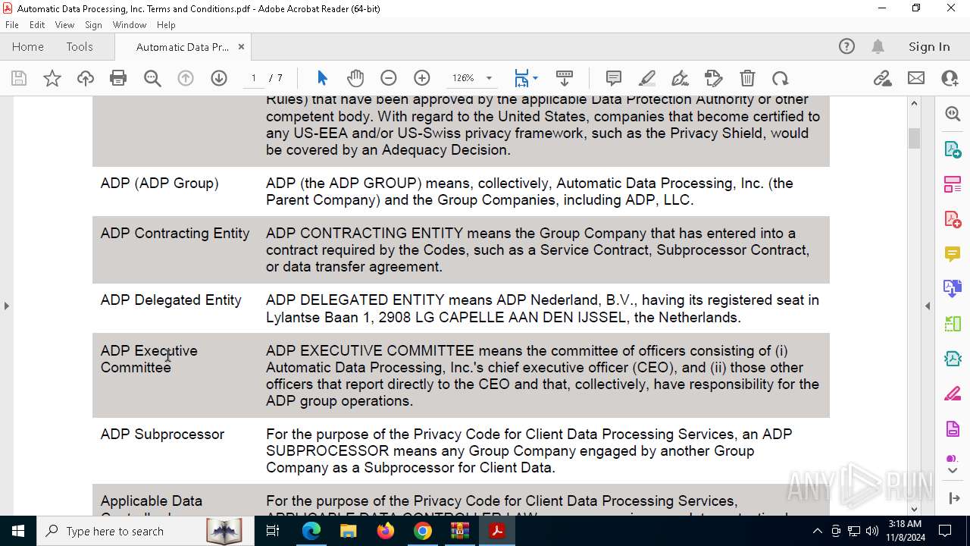Share the file with others via the add-person icon
Image resolution: width=970 pixels, height=546 pixels.
click(950, 78)
